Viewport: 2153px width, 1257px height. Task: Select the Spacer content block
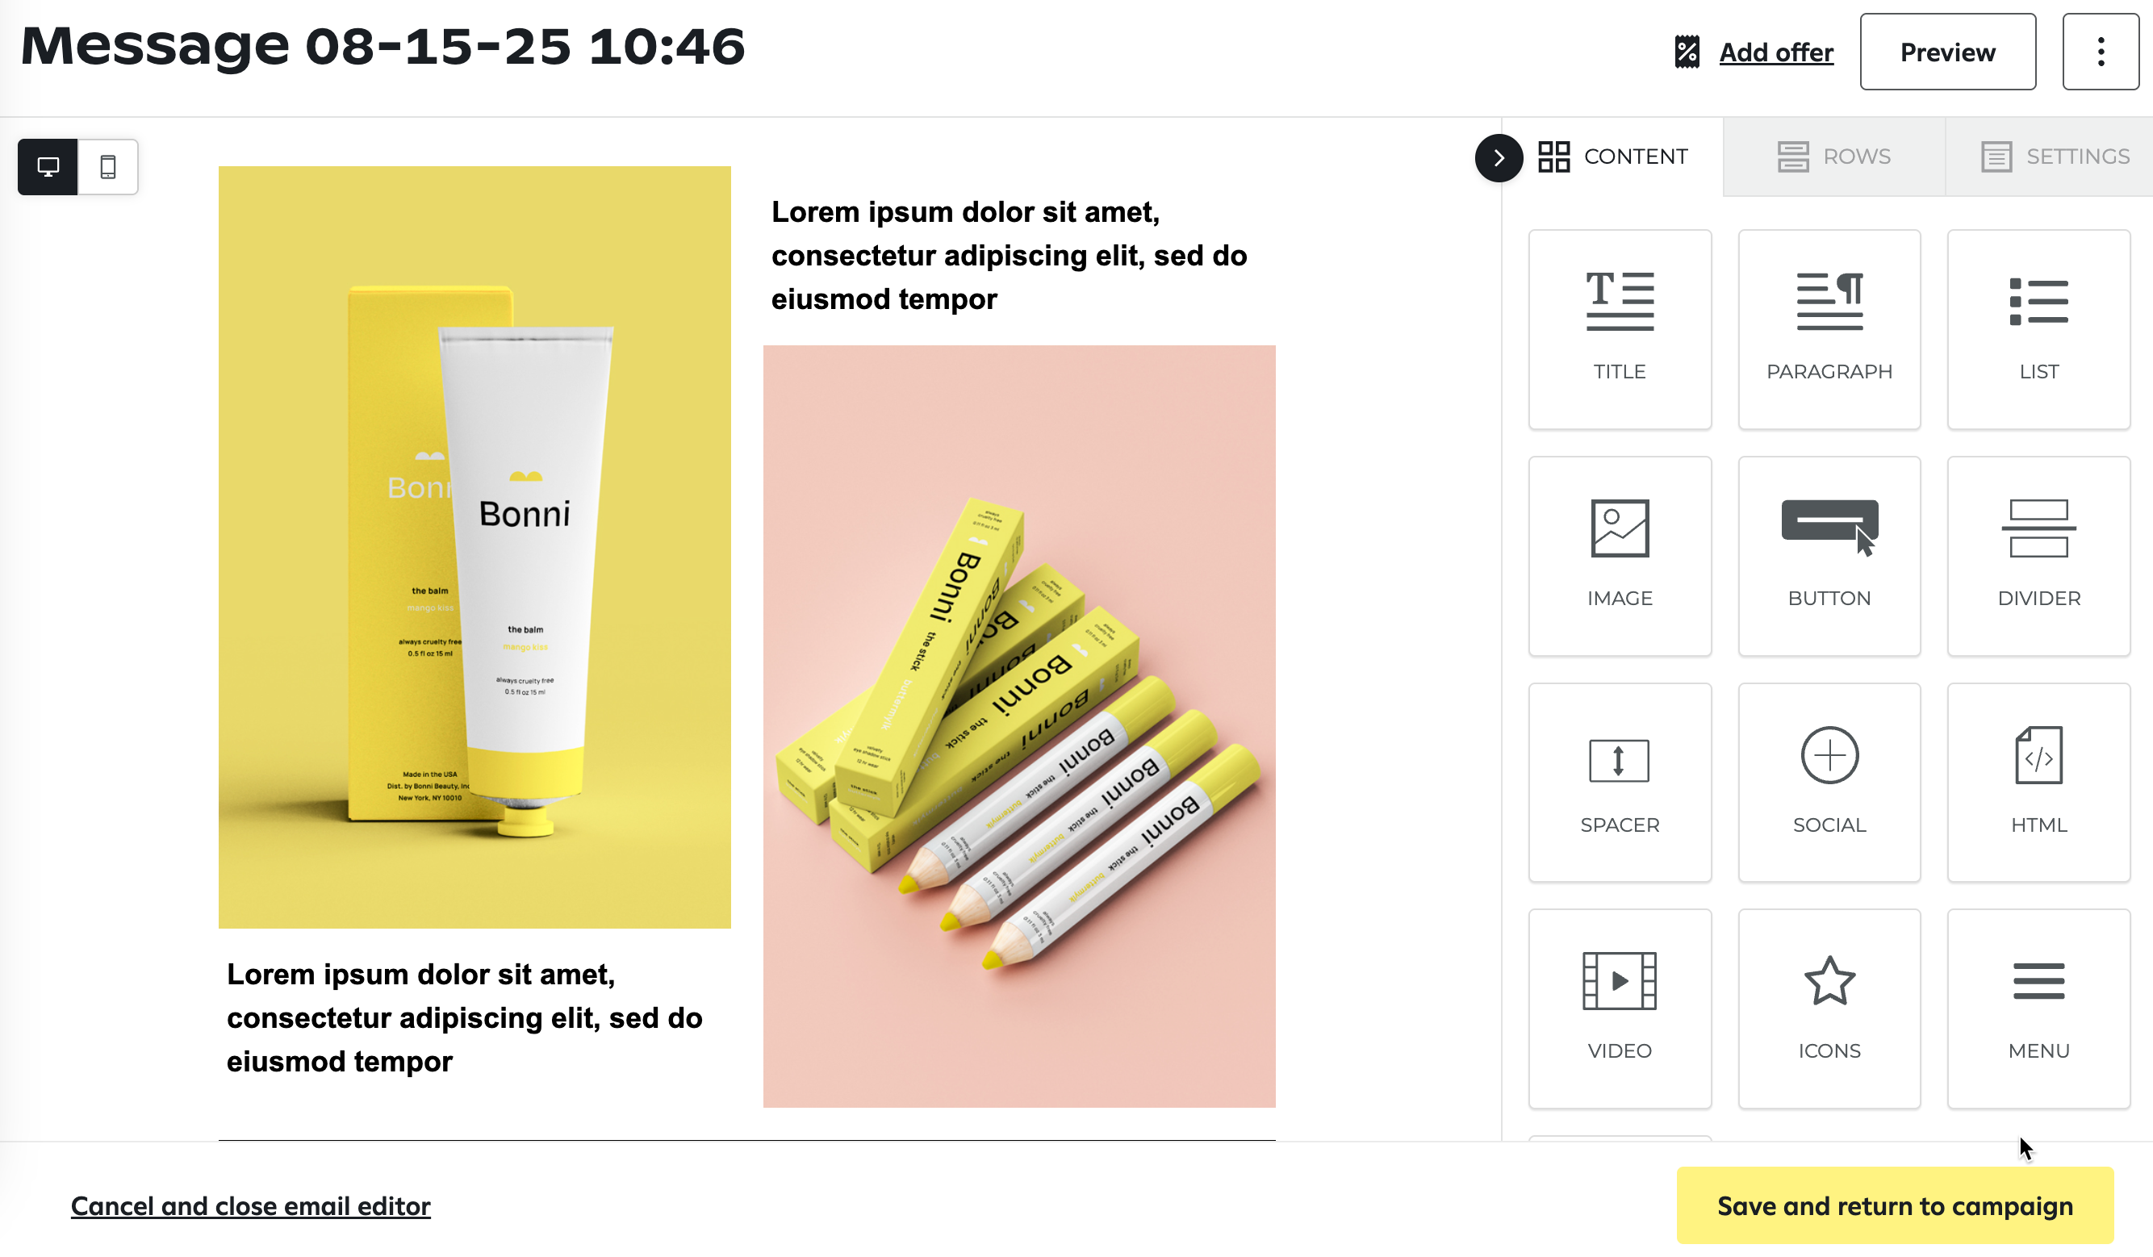(x=1619, y=783)
